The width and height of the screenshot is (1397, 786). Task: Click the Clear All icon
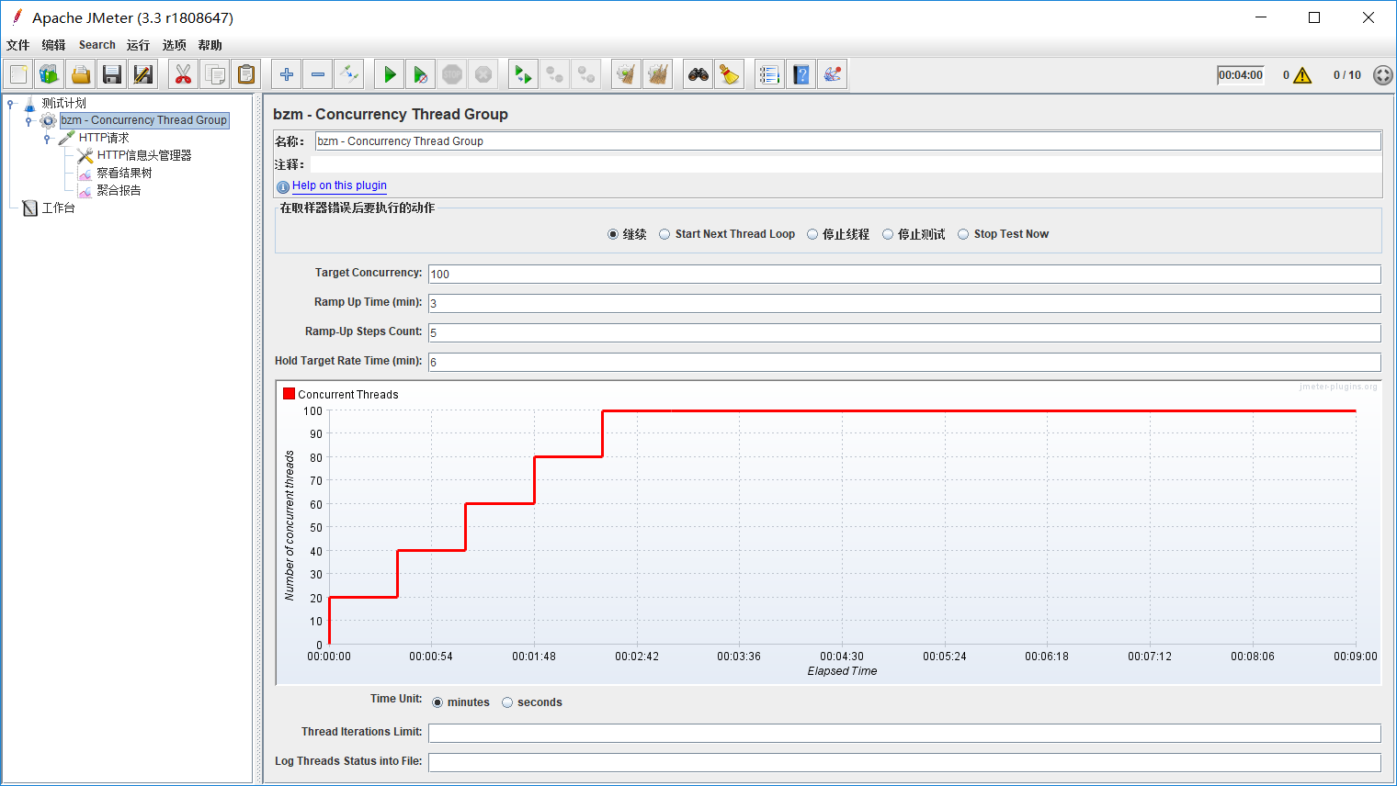[x=658, y=74]
